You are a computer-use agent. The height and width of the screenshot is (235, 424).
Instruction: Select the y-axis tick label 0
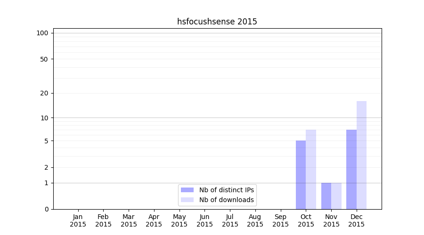coord(46,209)
